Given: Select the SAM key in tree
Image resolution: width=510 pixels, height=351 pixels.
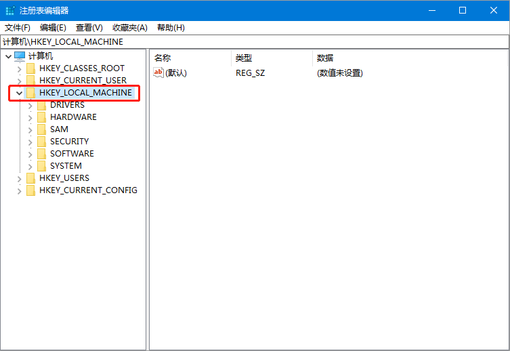Looking at the screenshot, I should (x=59, y=129).
